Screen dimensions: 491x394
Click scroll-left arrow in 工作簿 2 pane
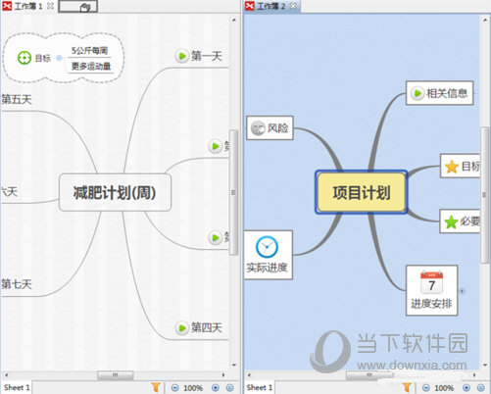pos(249,375)
